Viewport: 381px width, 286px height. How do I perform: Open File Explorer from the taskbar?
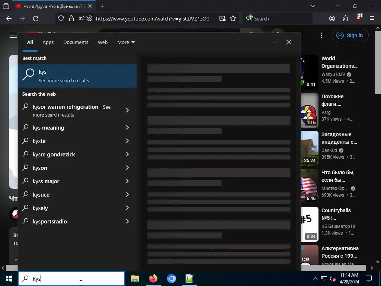pos(135,279)
